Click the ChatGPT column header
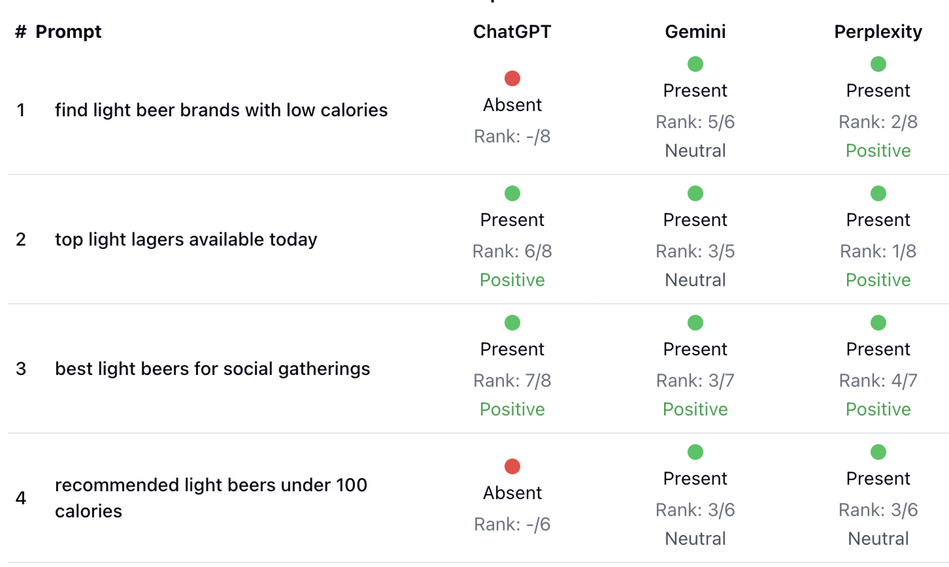The image size is (949, 567). tap(512, 32)
